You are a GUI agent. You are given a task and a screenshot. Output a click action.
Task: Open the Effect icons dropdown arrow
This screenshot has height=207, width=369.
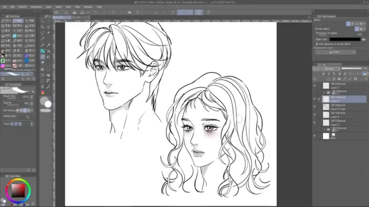(364, 24)
